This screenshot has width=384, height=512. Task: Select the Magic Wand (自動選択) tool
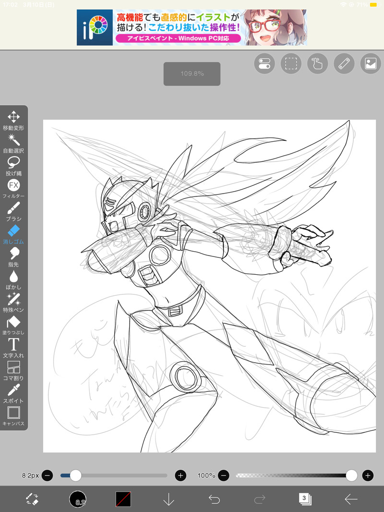13,143
